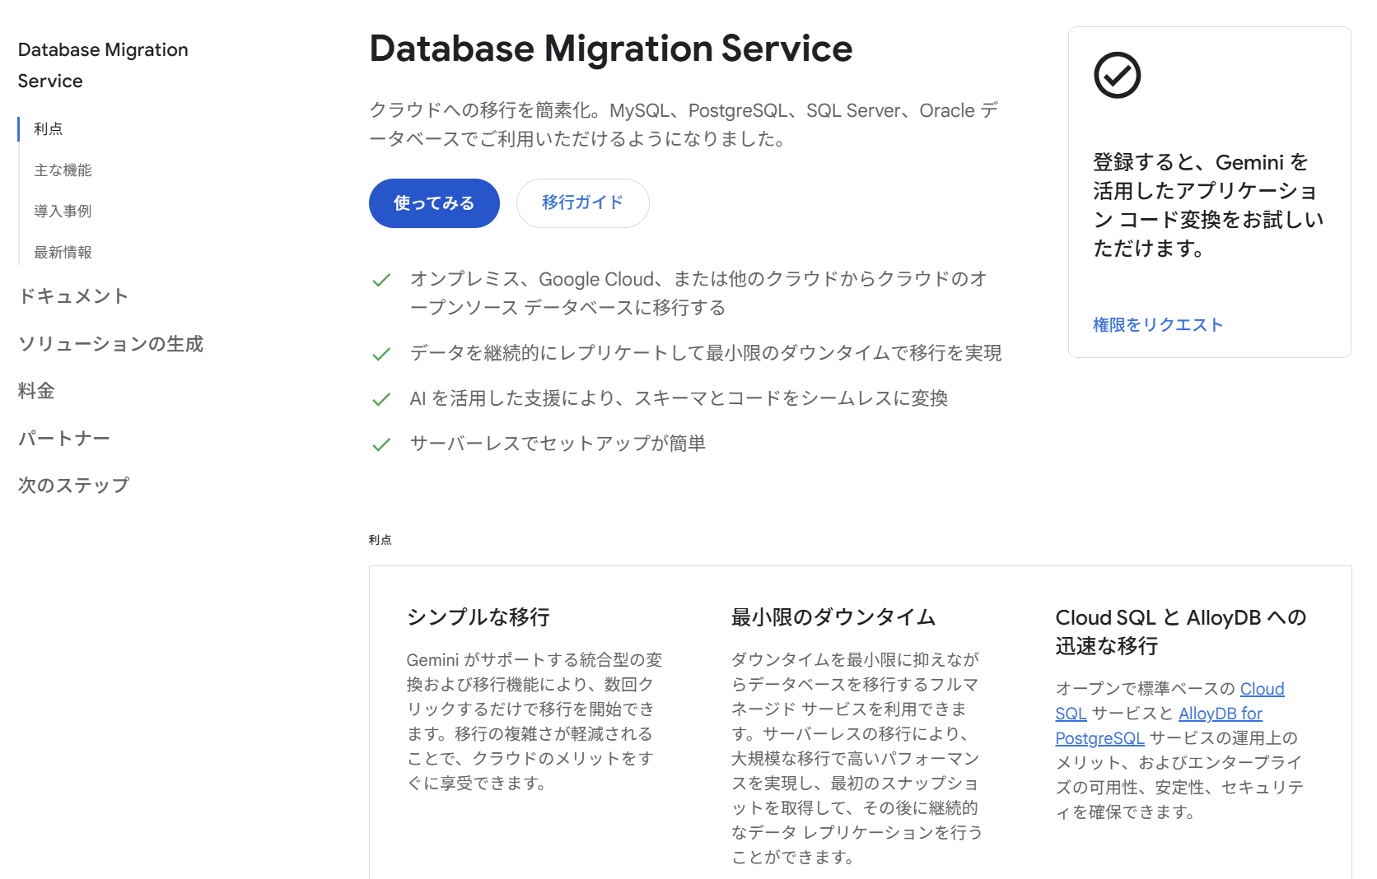Click the データを継続的にレプリケート bullet text
Screen dimensions: 1377x879
point(706,353)
